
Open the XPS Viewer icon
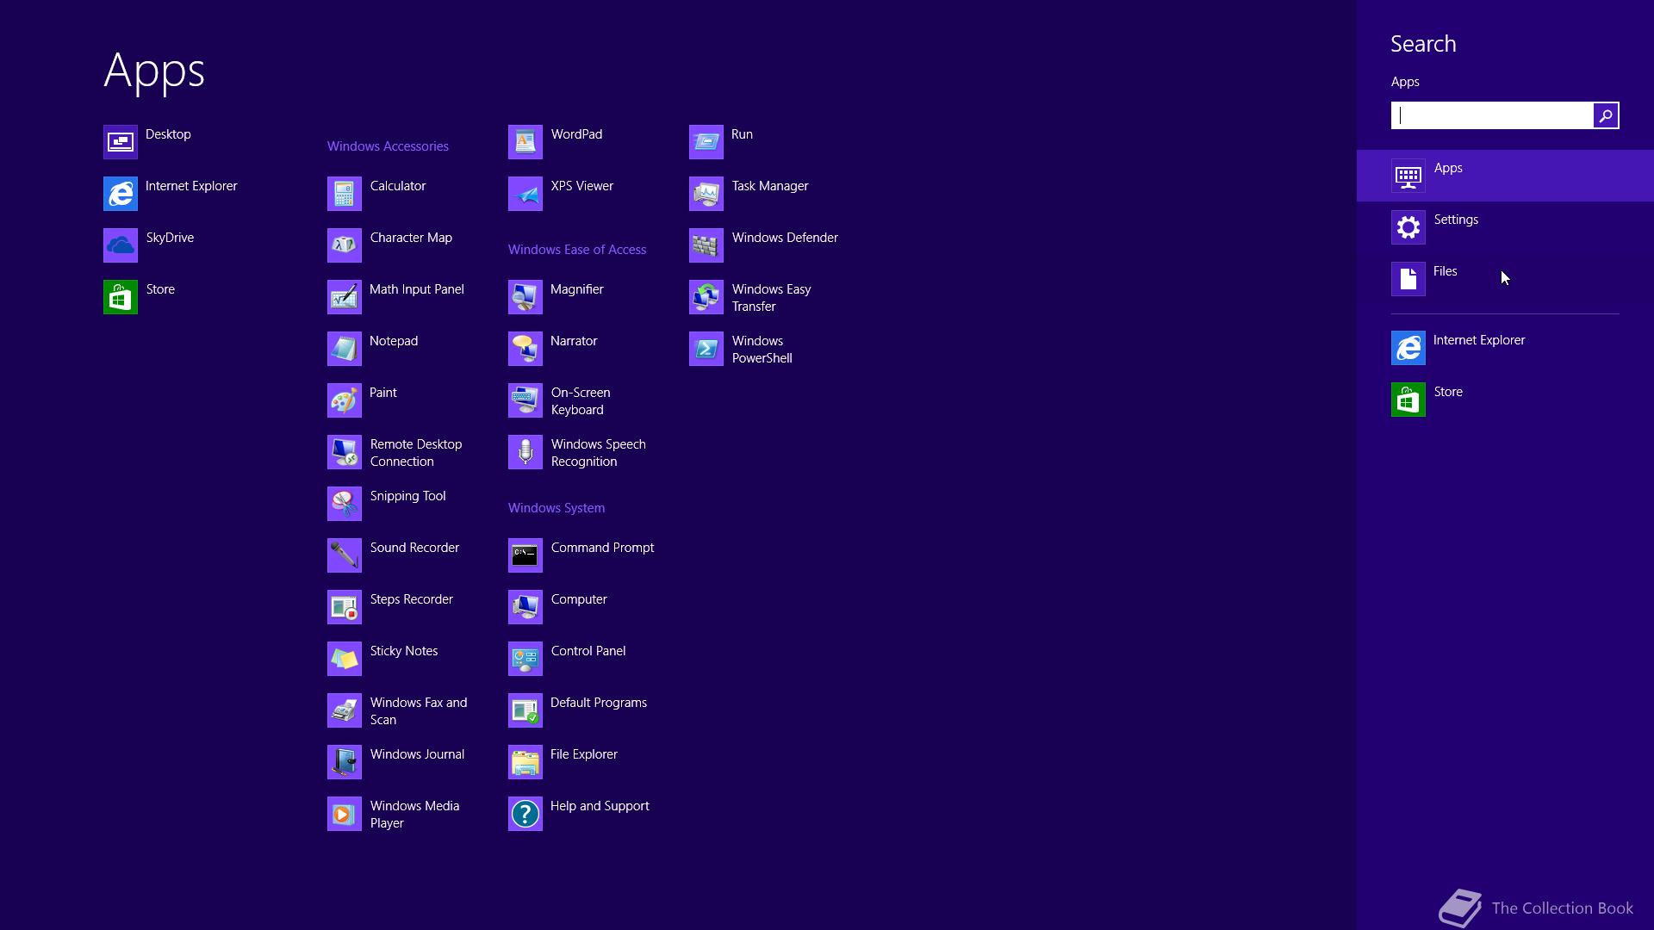coord(525,194)
